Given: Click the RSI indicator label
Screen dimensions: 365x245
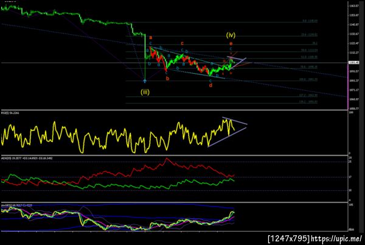Looking at the screenshot, I should point(10,113).
